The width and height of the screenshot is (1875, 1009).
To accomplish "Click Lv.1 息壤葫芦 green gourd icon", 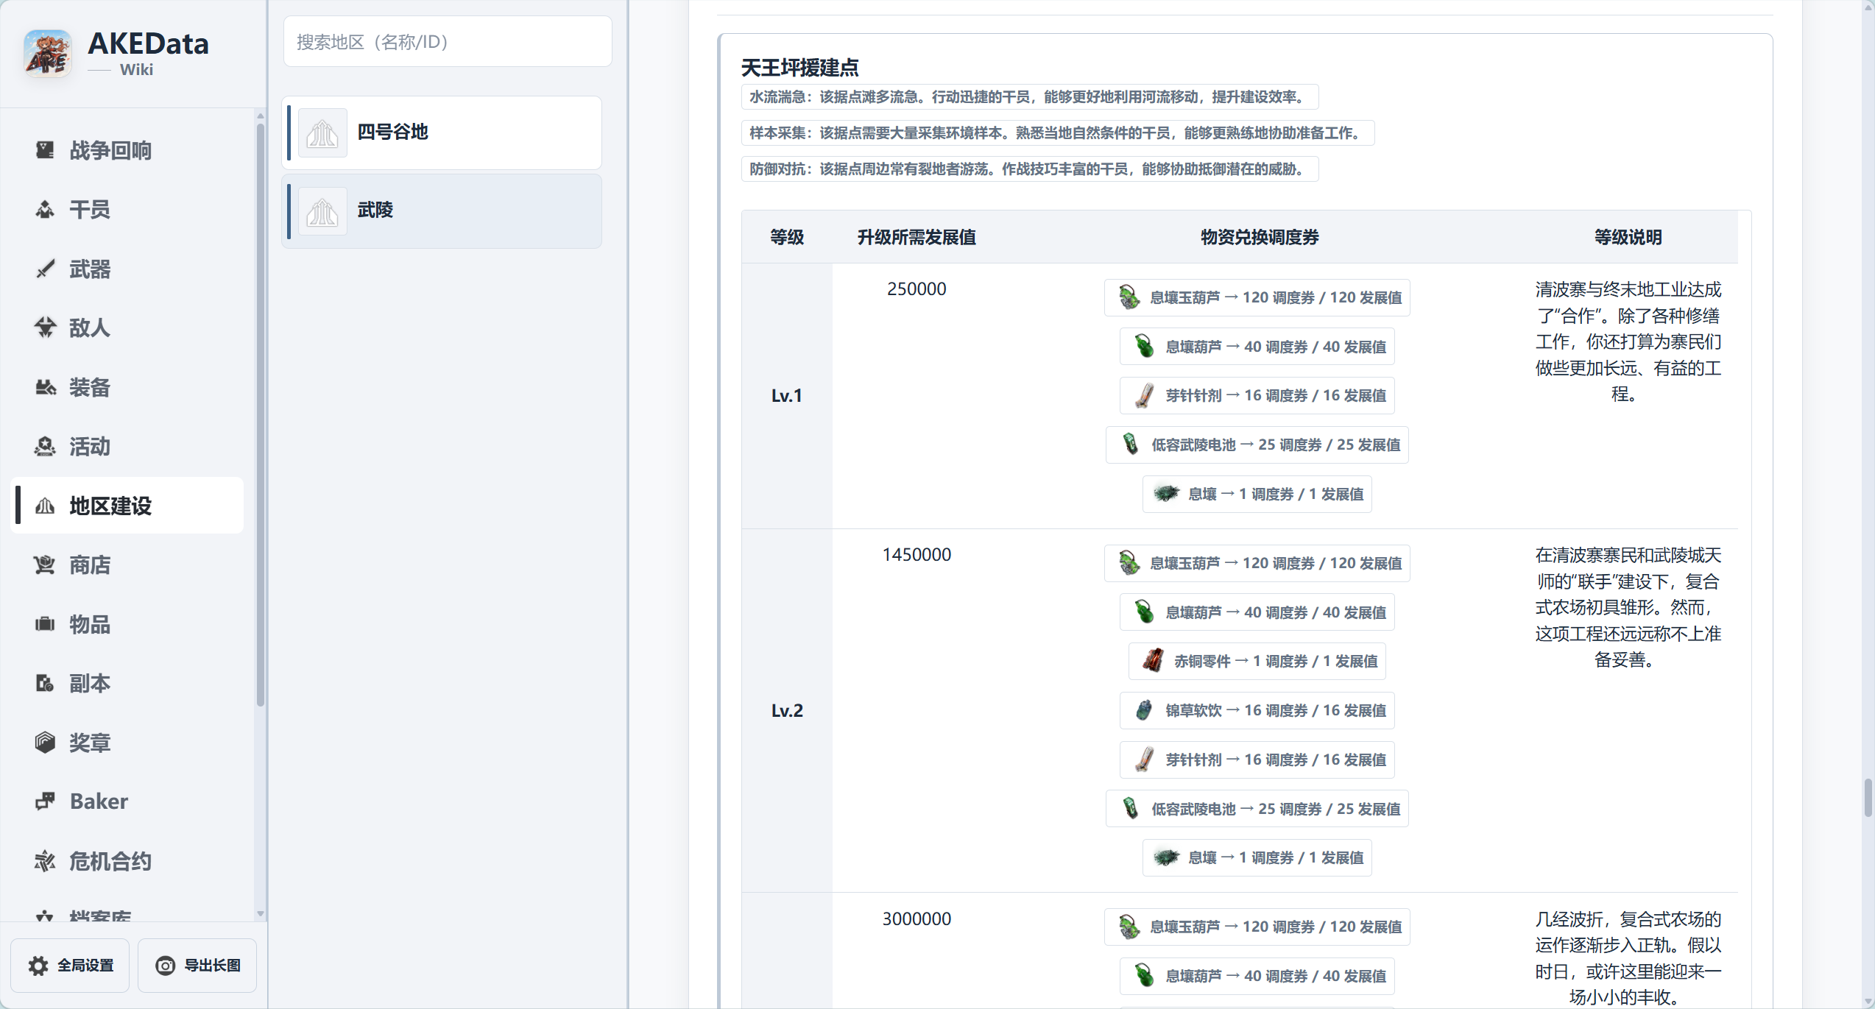I will coord(1144,347).
